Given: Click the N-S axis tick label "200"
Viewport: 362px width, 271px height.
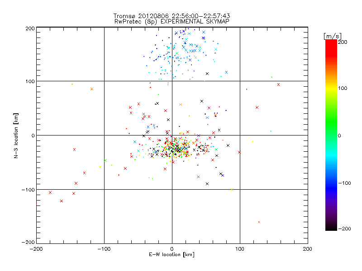Looking at the screenshot, I should coord(30,28).
